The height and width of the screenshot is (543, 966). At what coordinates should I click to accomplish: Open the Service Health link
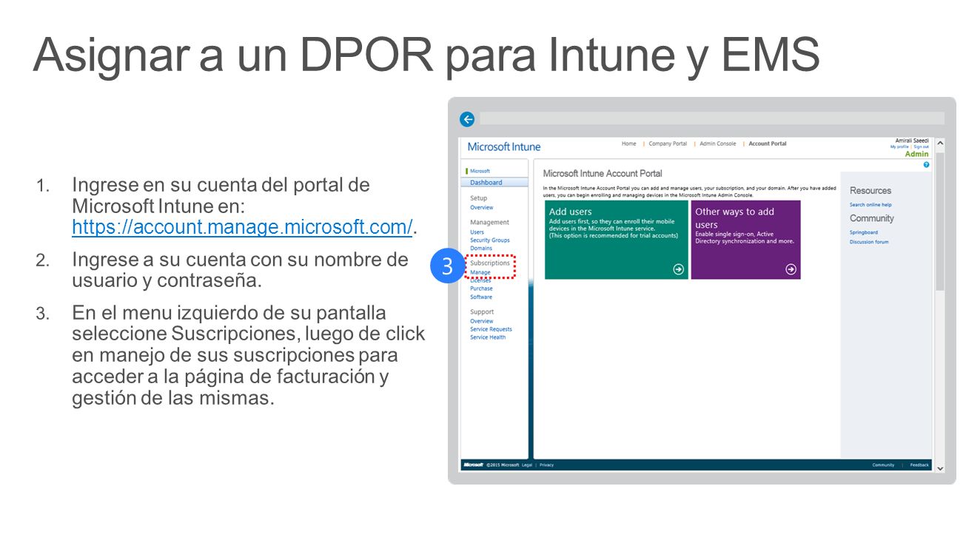point(488,337)
